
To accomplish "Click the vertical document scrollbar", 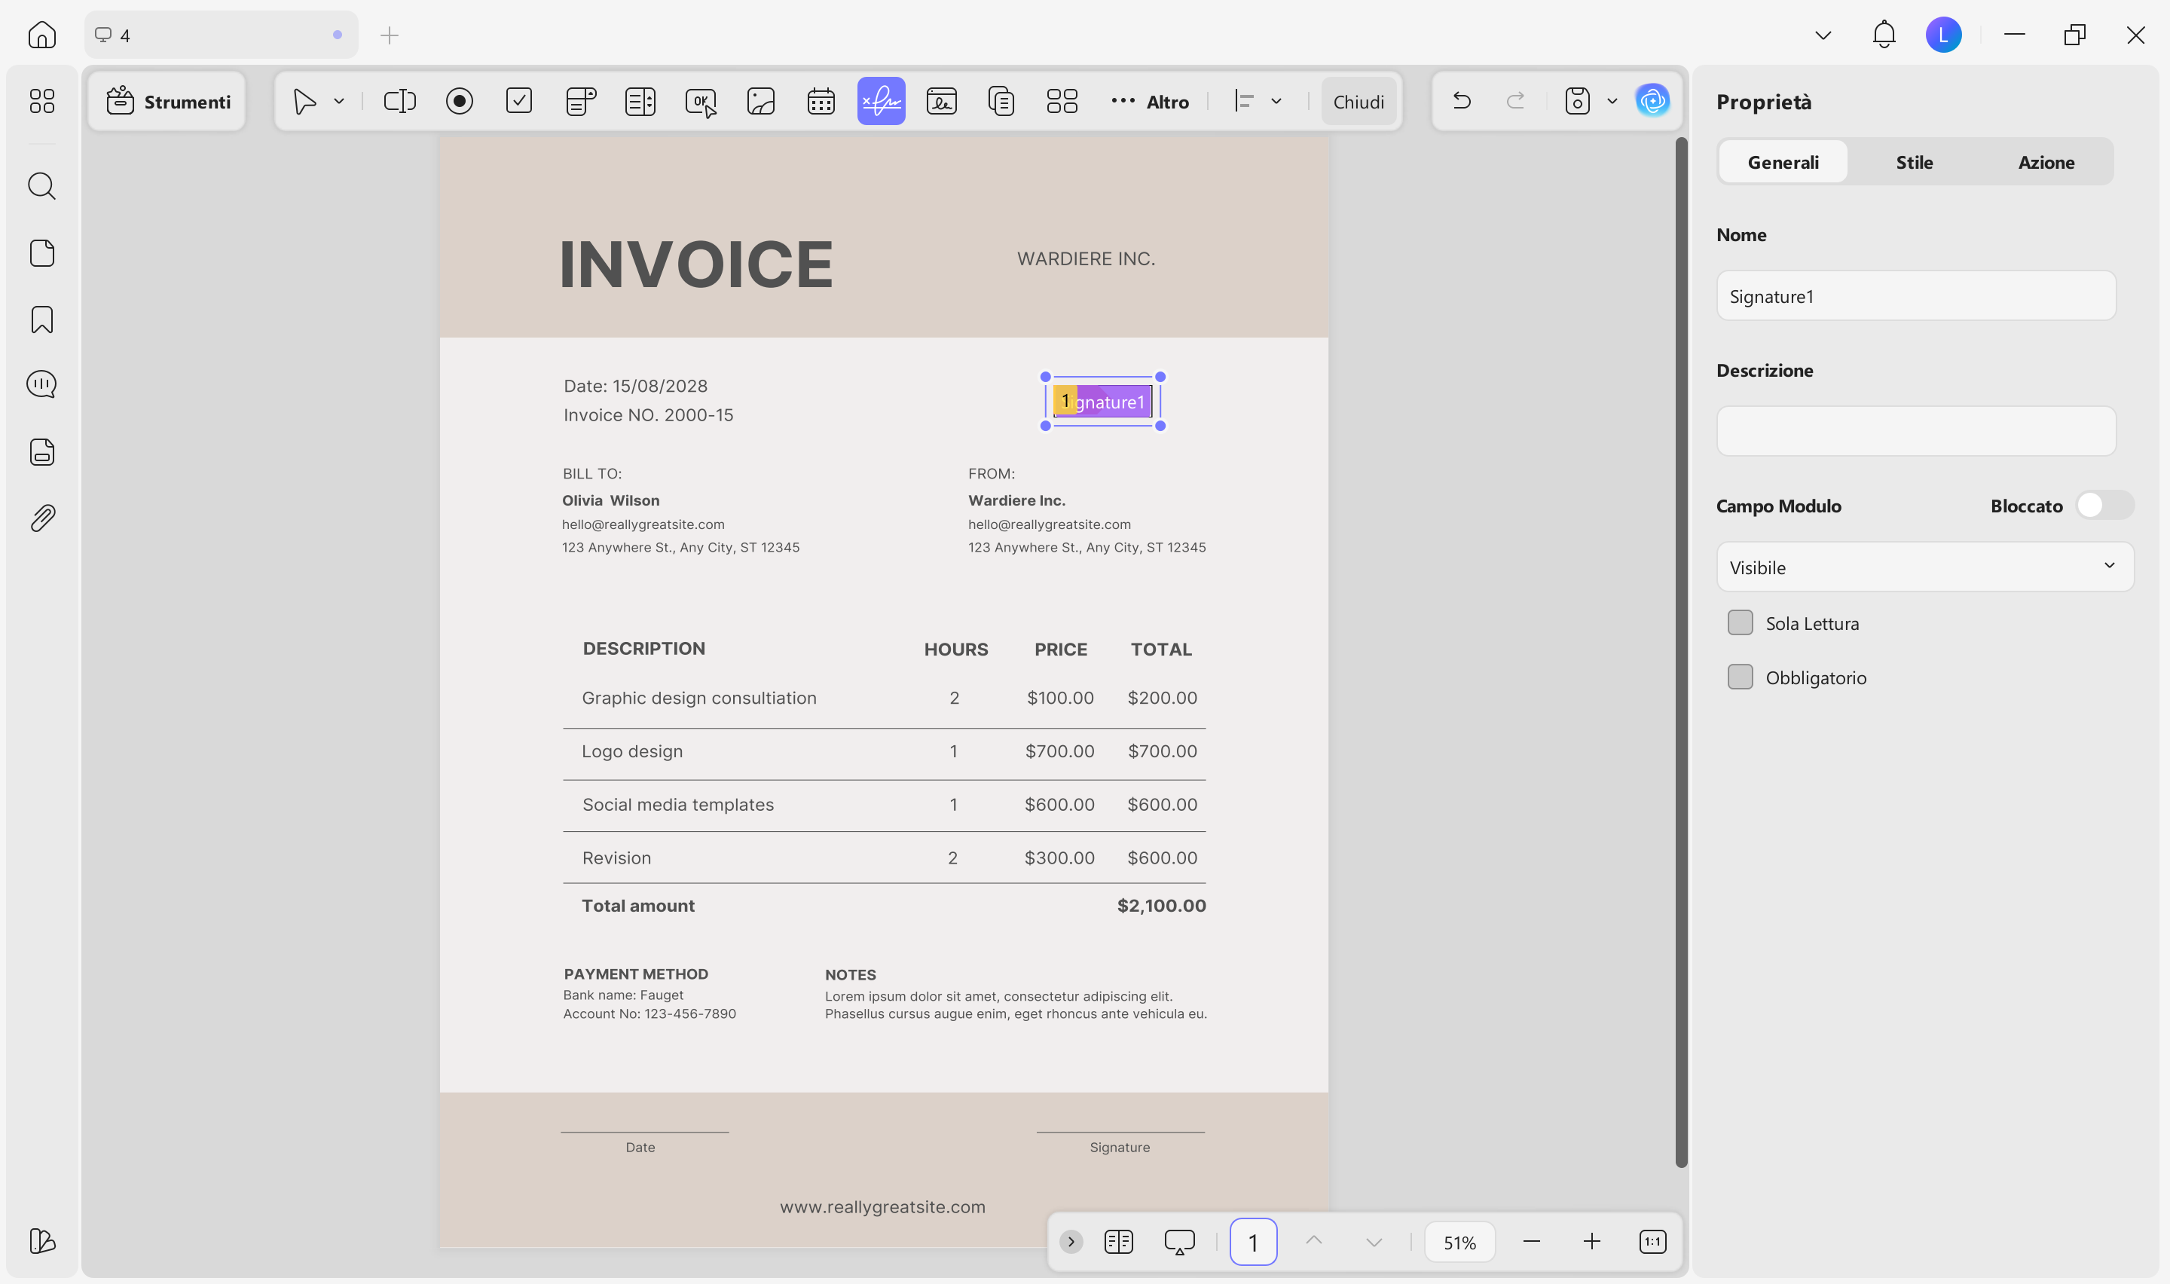I will 1680,653.
